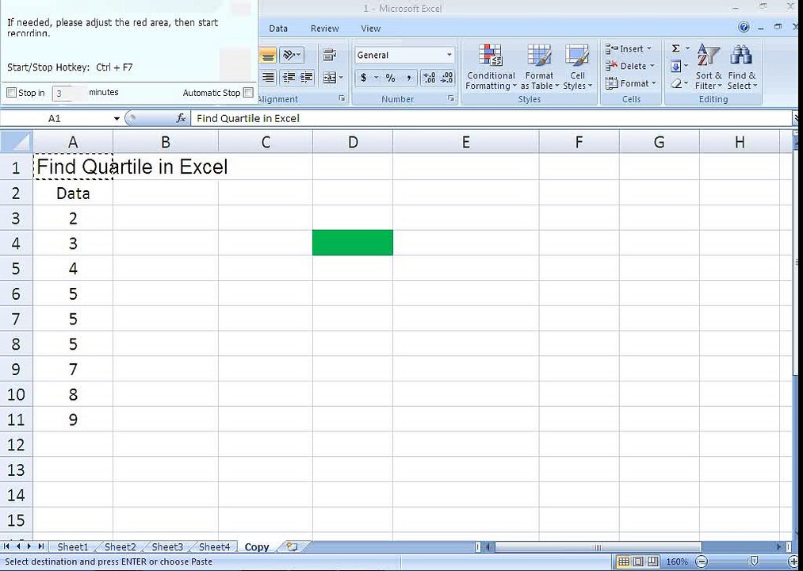Select the Copy sheet tab
803x571 pixels.
(257, 547)
